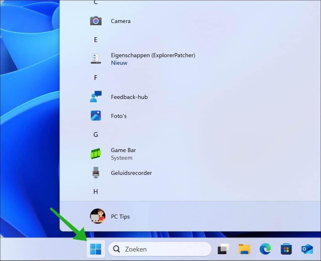Open Task View from the taskbar

pos(223,249)
